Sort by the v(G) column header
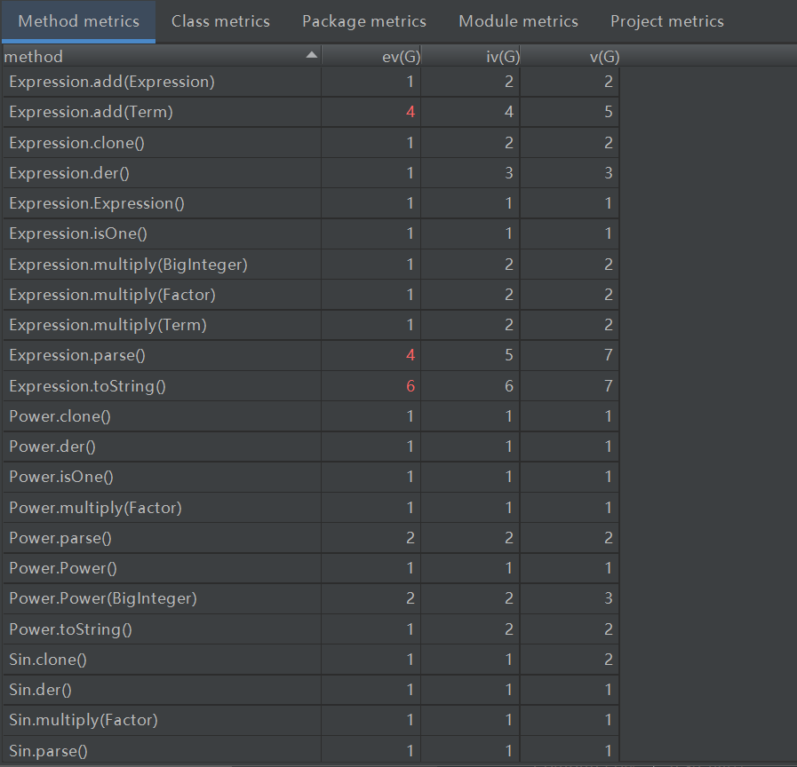Image resolution: width=797 pixels, height=767 pixels. pyautogui.click(x=604, y=57)
